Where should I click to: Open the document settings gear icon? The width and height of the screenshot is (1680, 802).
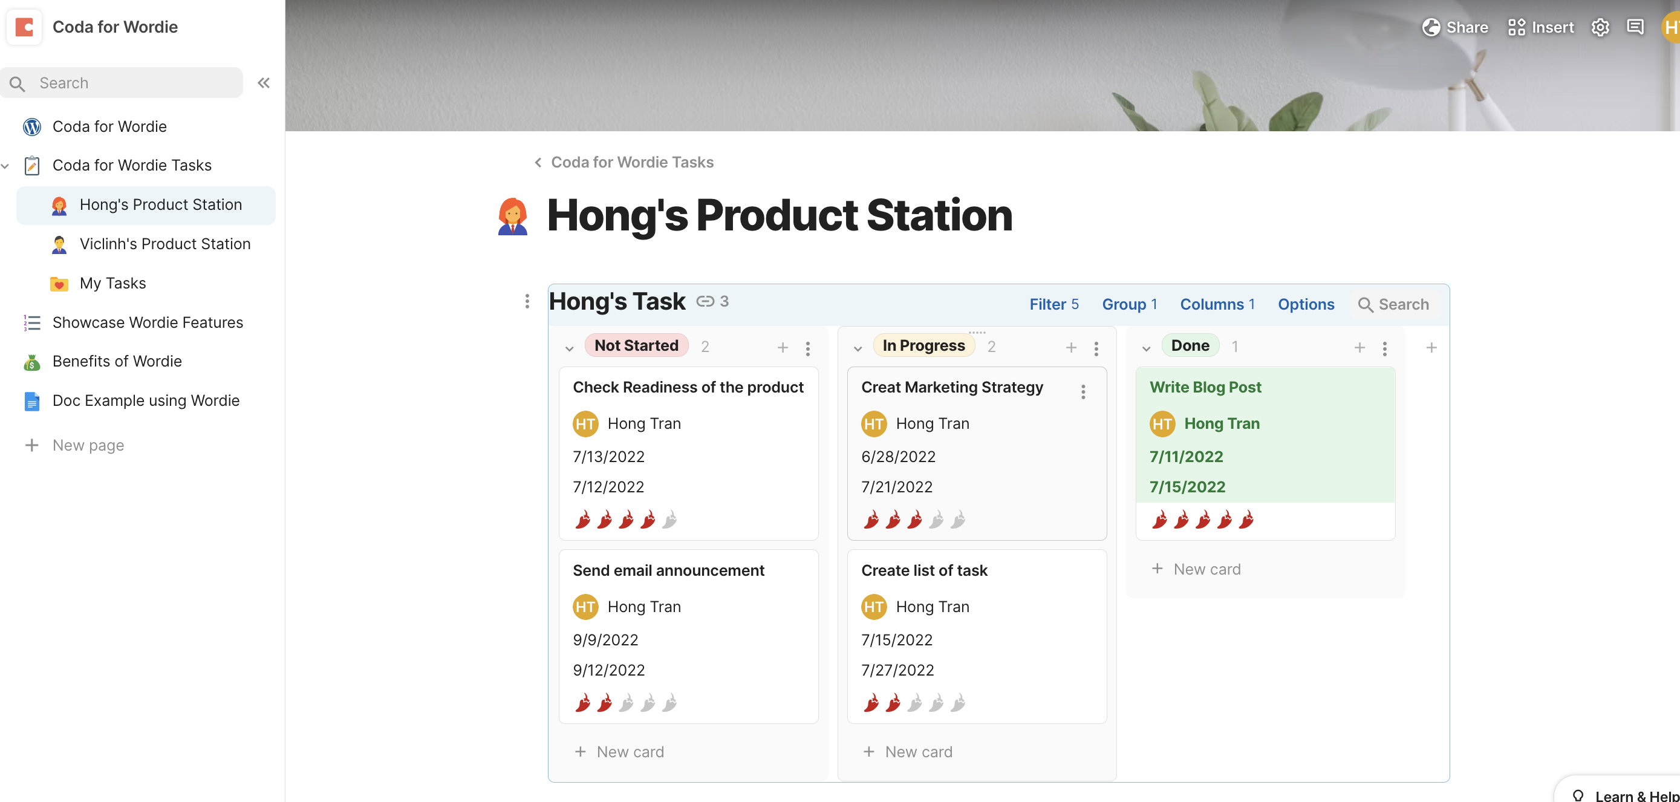(x=1600, y=27)
